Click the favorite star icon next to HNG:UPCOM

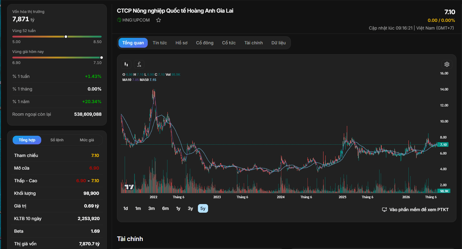coord(159,20)
